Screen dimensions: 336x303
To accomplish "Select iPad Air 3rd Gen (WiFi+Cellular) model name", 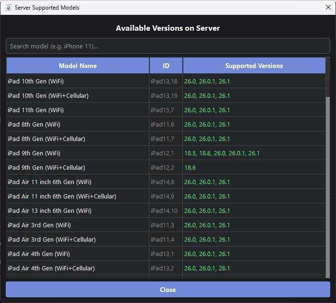I will 52,240.
